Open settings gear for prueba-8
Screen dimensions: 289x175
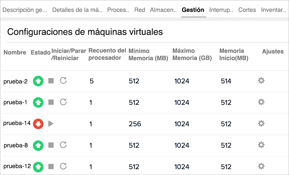click(261, 145)
